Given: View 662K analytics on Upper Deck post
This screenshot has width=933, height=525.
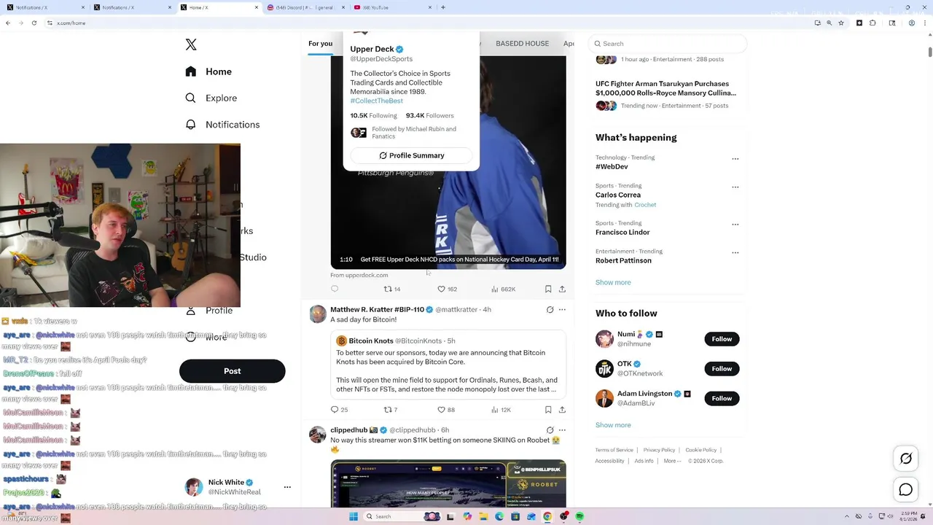Looking at the screenshot, I should click(x=503, y=289).
